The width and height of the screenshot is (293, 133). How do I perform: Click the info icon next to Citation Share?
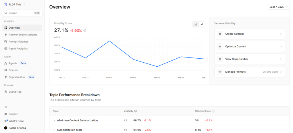click(x=213, y=111)
